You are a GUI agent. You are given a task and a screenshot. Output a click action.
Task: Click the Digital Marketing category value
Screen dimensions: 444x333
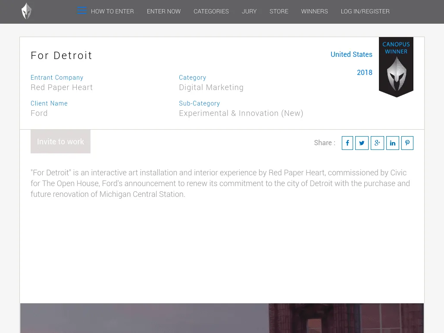point(211,87)
